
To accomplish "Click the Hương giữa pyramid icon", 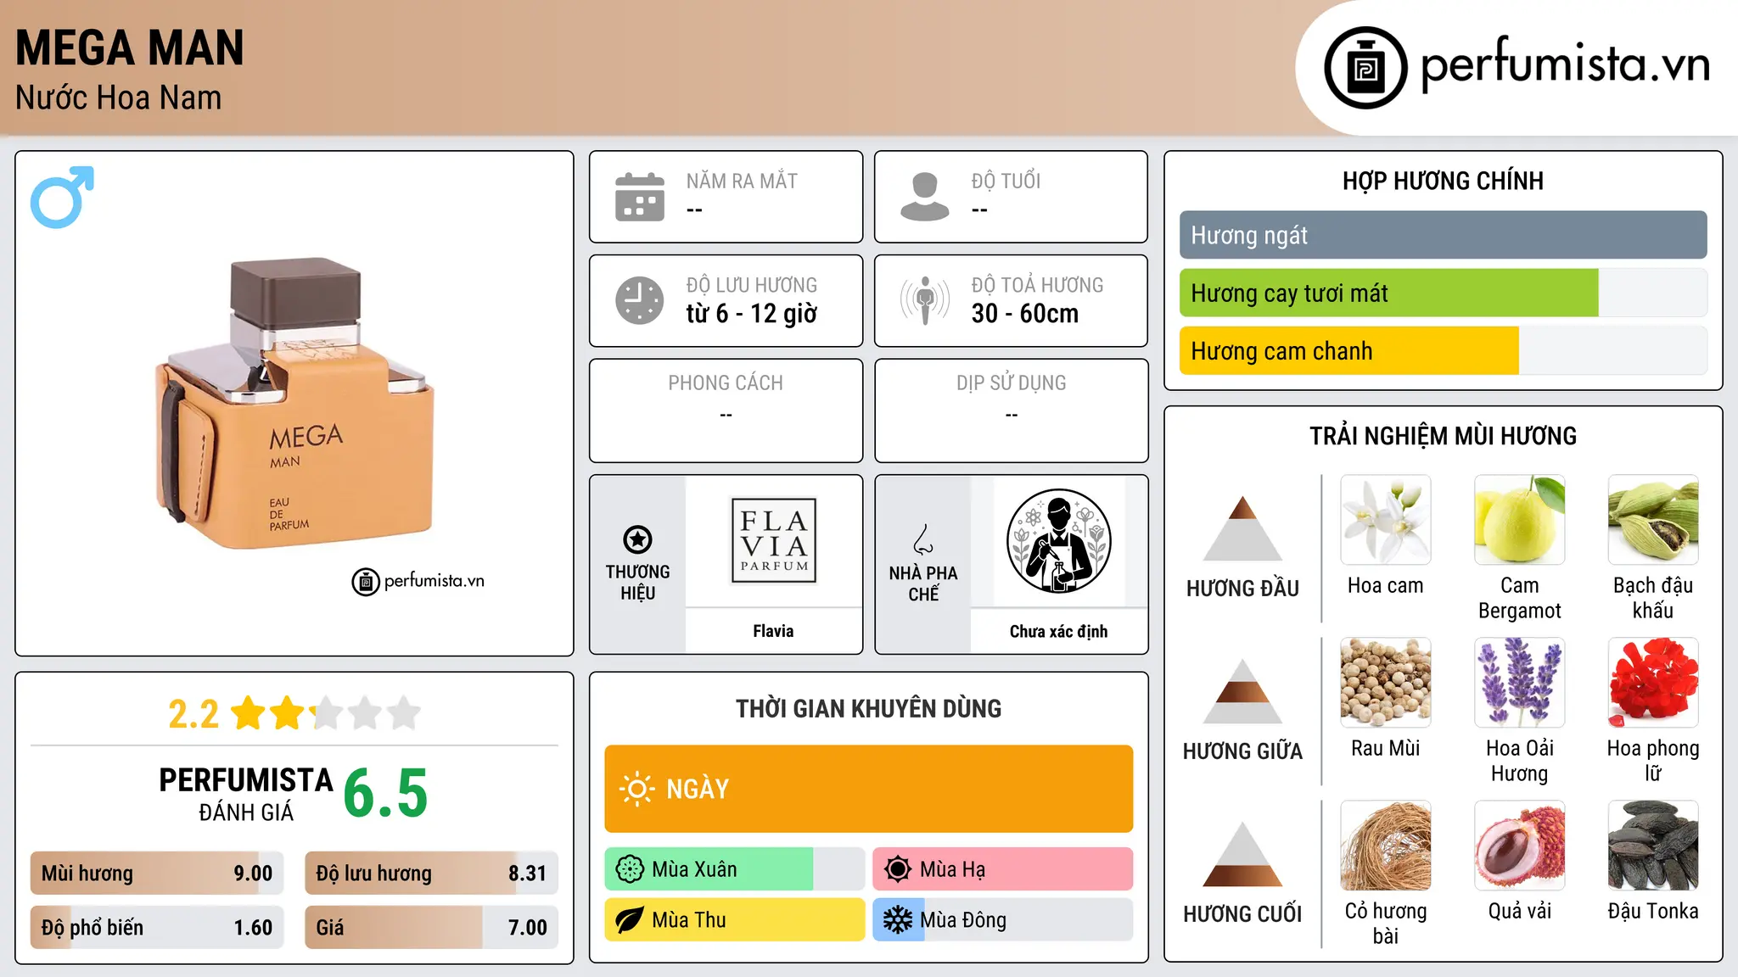I will click(1242, 691).
